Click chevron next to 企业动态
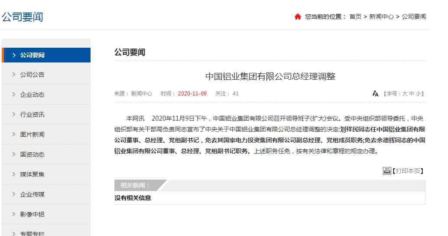The image size is (448, 236). click(x=14, y=95)
